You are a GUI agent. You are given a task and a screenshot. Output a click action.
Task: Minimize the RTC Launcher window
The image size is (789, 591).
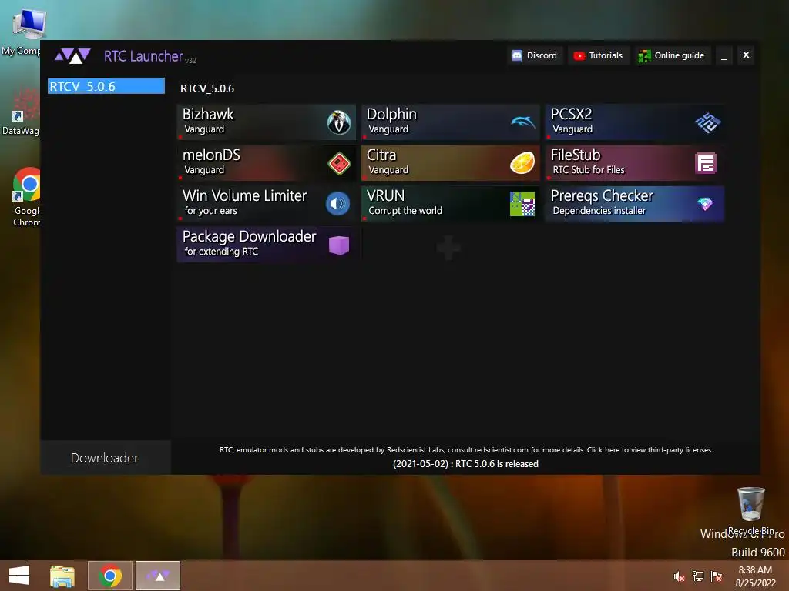(x=724, y=55)
